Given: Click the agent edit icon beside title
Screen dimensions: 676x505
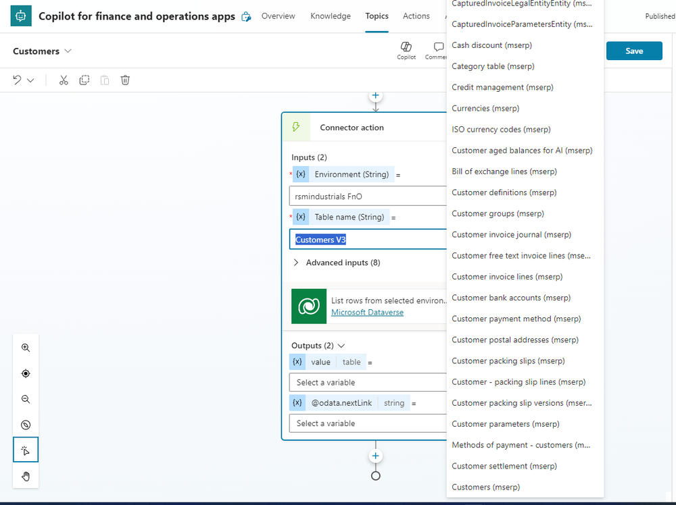Looking at the screenshot, I should (x=246, y=16).
